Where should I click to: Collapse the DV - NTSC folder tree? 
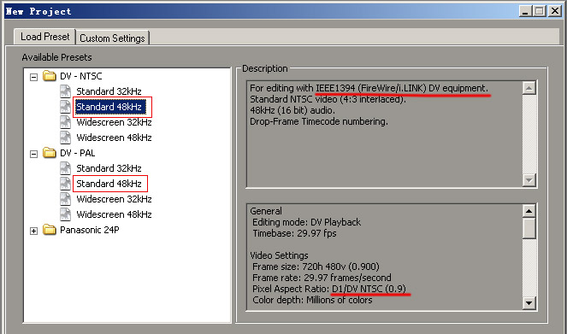(x=33, y=77)
